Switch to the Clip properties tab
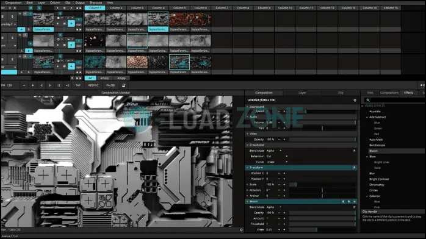 (341, 93)
